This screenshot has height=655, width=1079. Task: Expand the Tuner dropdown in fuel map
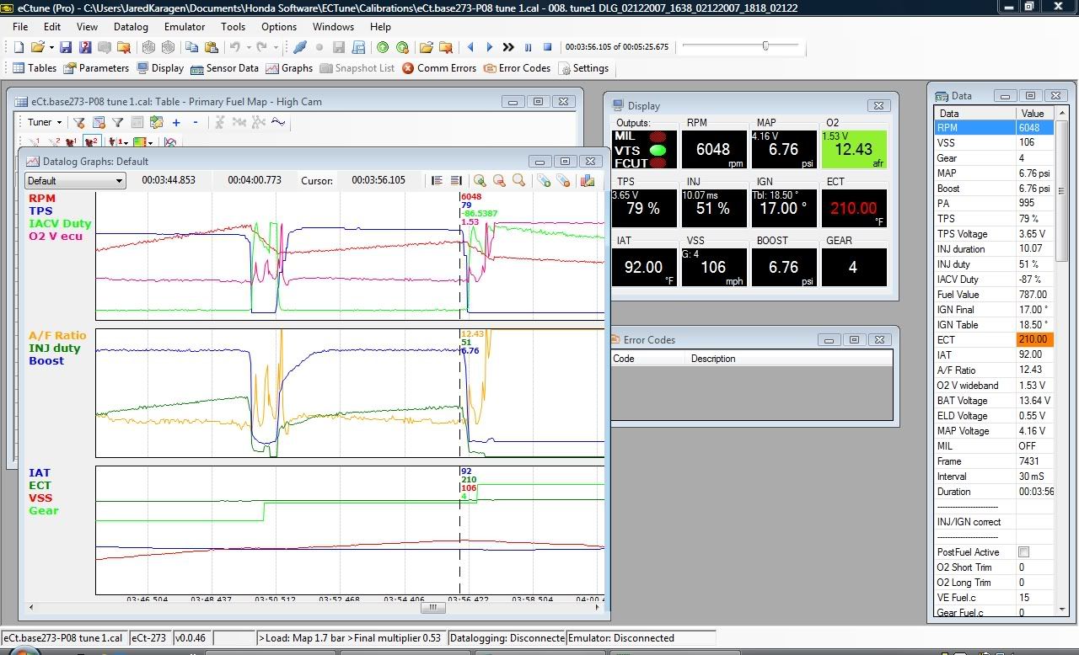pyautogui.click(x=59, y=122)
